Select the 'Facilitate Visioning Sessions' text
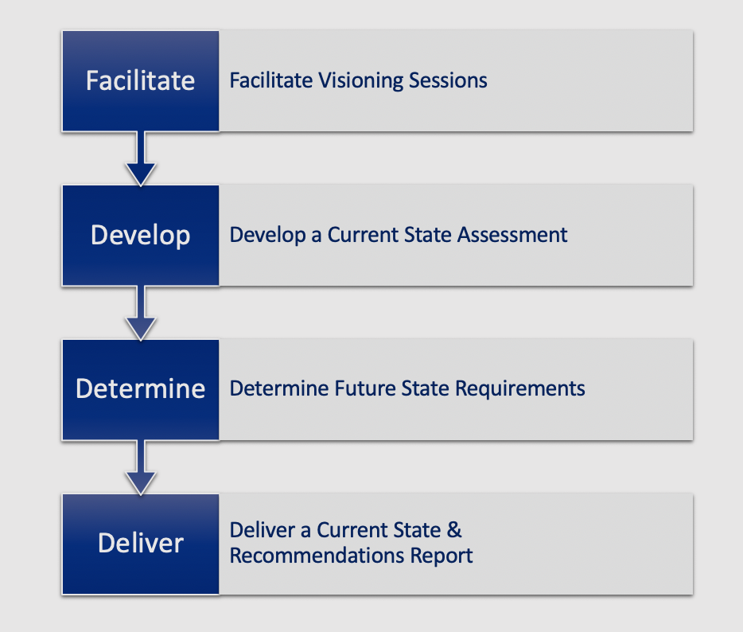The width and height of the screenshot is (743, 632). (x=358, y=80)
